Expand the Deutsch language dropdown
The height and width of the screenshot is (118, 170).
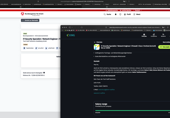click(x=137, y=10)
